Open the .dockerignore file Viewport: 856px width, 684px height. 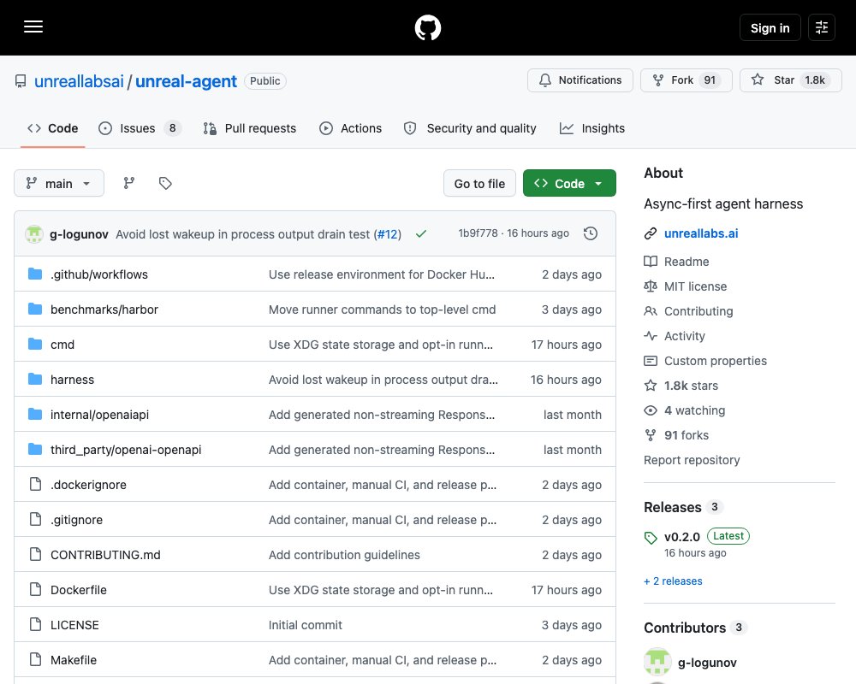(88, 485)
